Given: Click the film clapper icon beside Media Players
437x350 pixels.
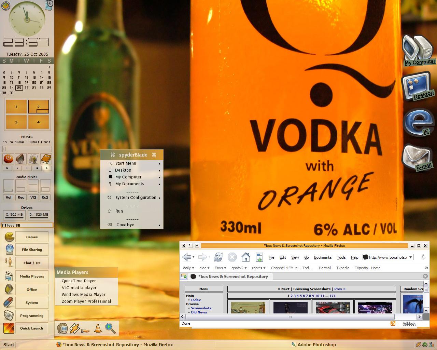Looking at the screenshot, I should 9,276.
